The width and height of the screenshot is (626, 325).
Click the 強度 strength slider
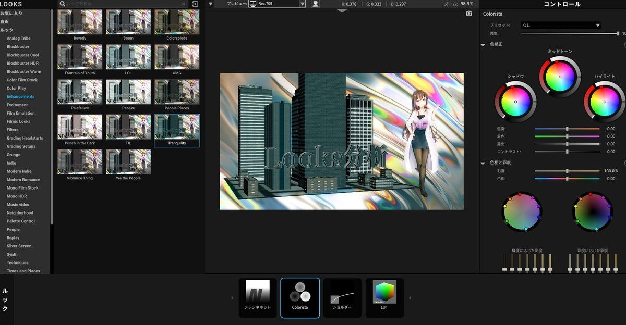(570, 33)
